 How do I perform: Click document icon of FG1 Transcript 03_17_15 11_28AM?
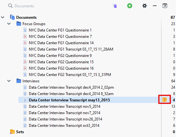point(25,49)
